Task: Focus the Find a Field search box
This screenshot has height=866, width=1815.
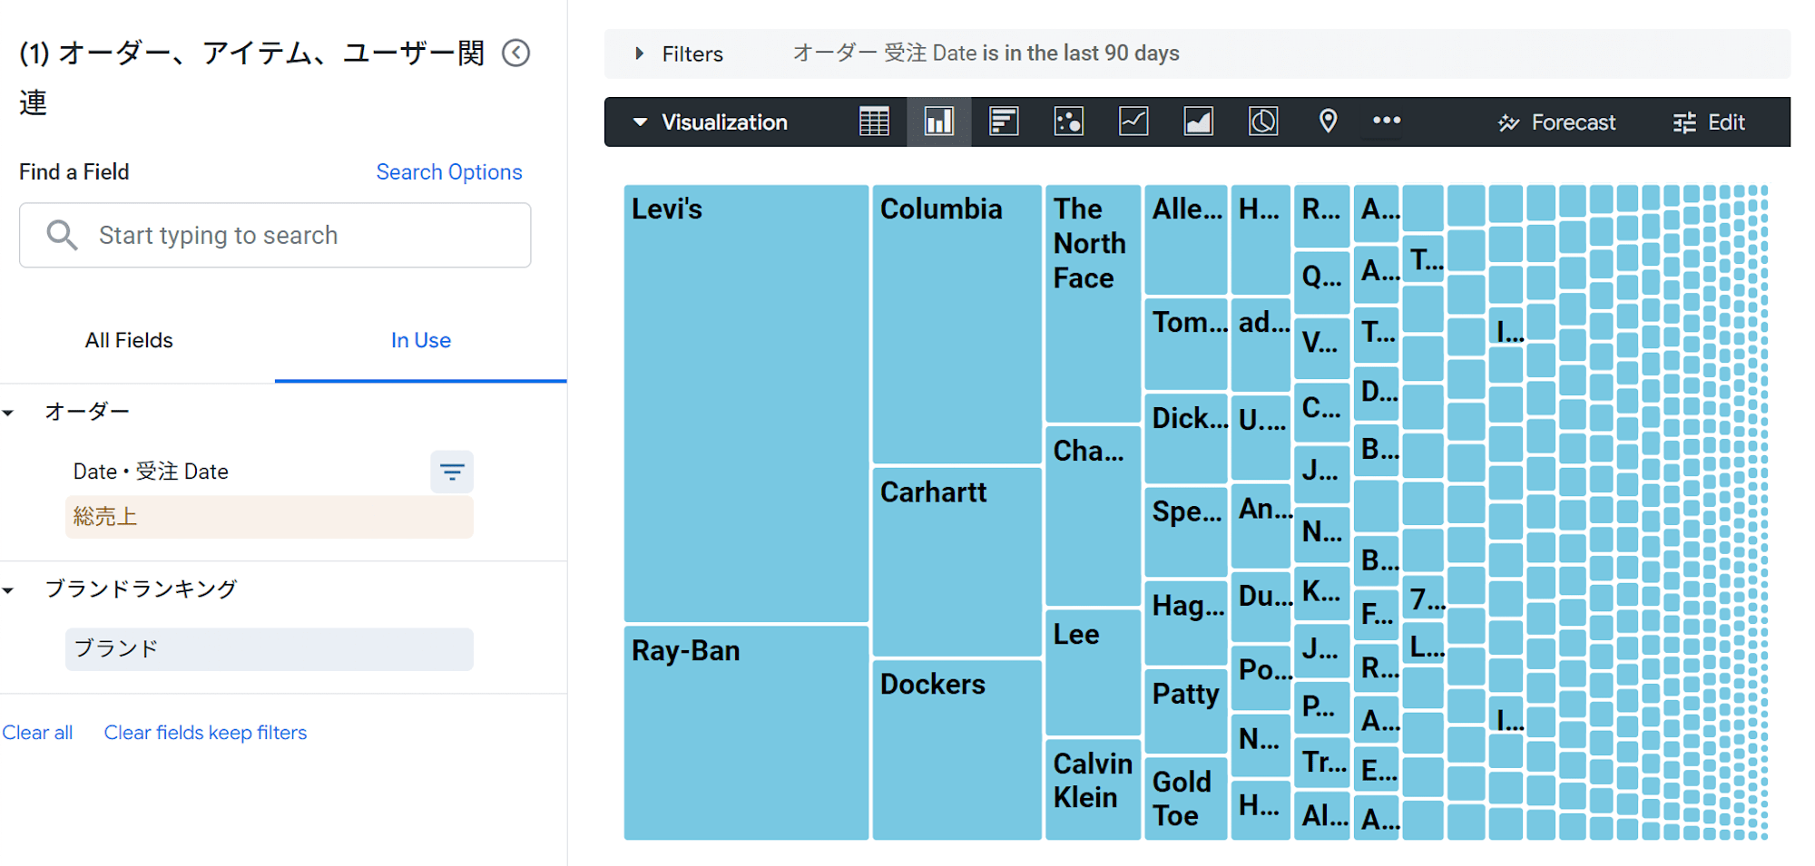Action: [275, 235]
